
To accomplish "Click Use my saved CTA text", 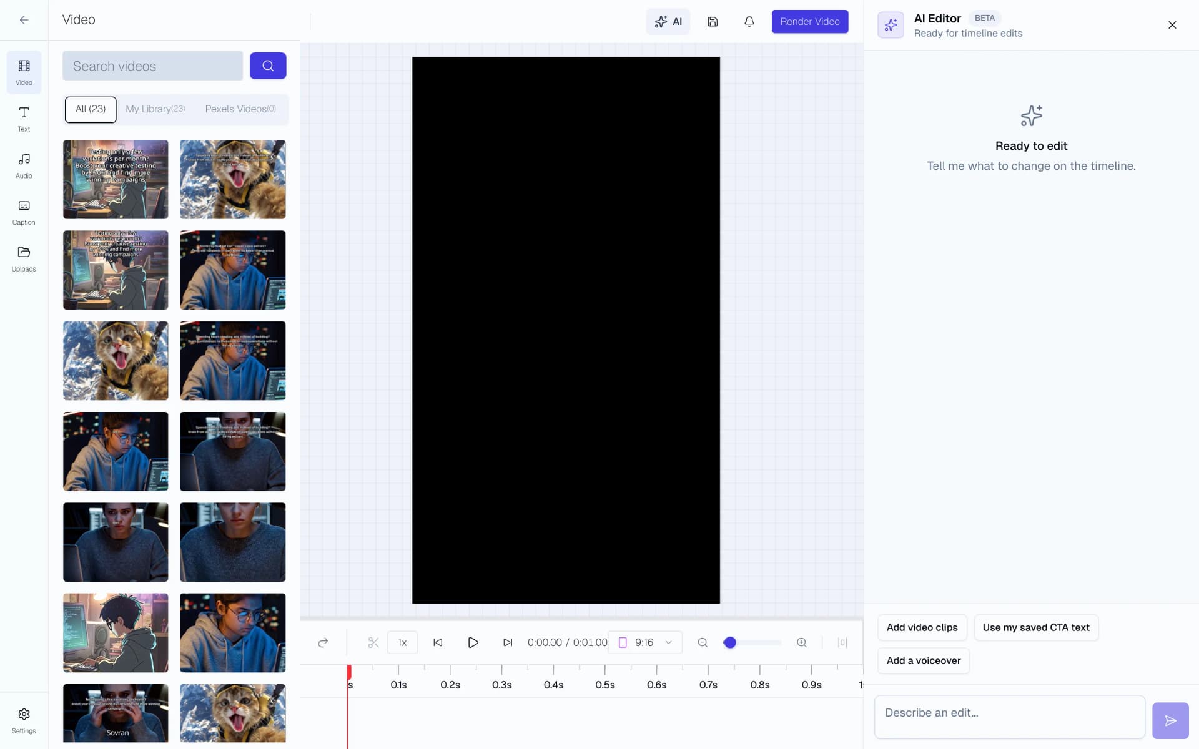I will (x=1035, y=627).
